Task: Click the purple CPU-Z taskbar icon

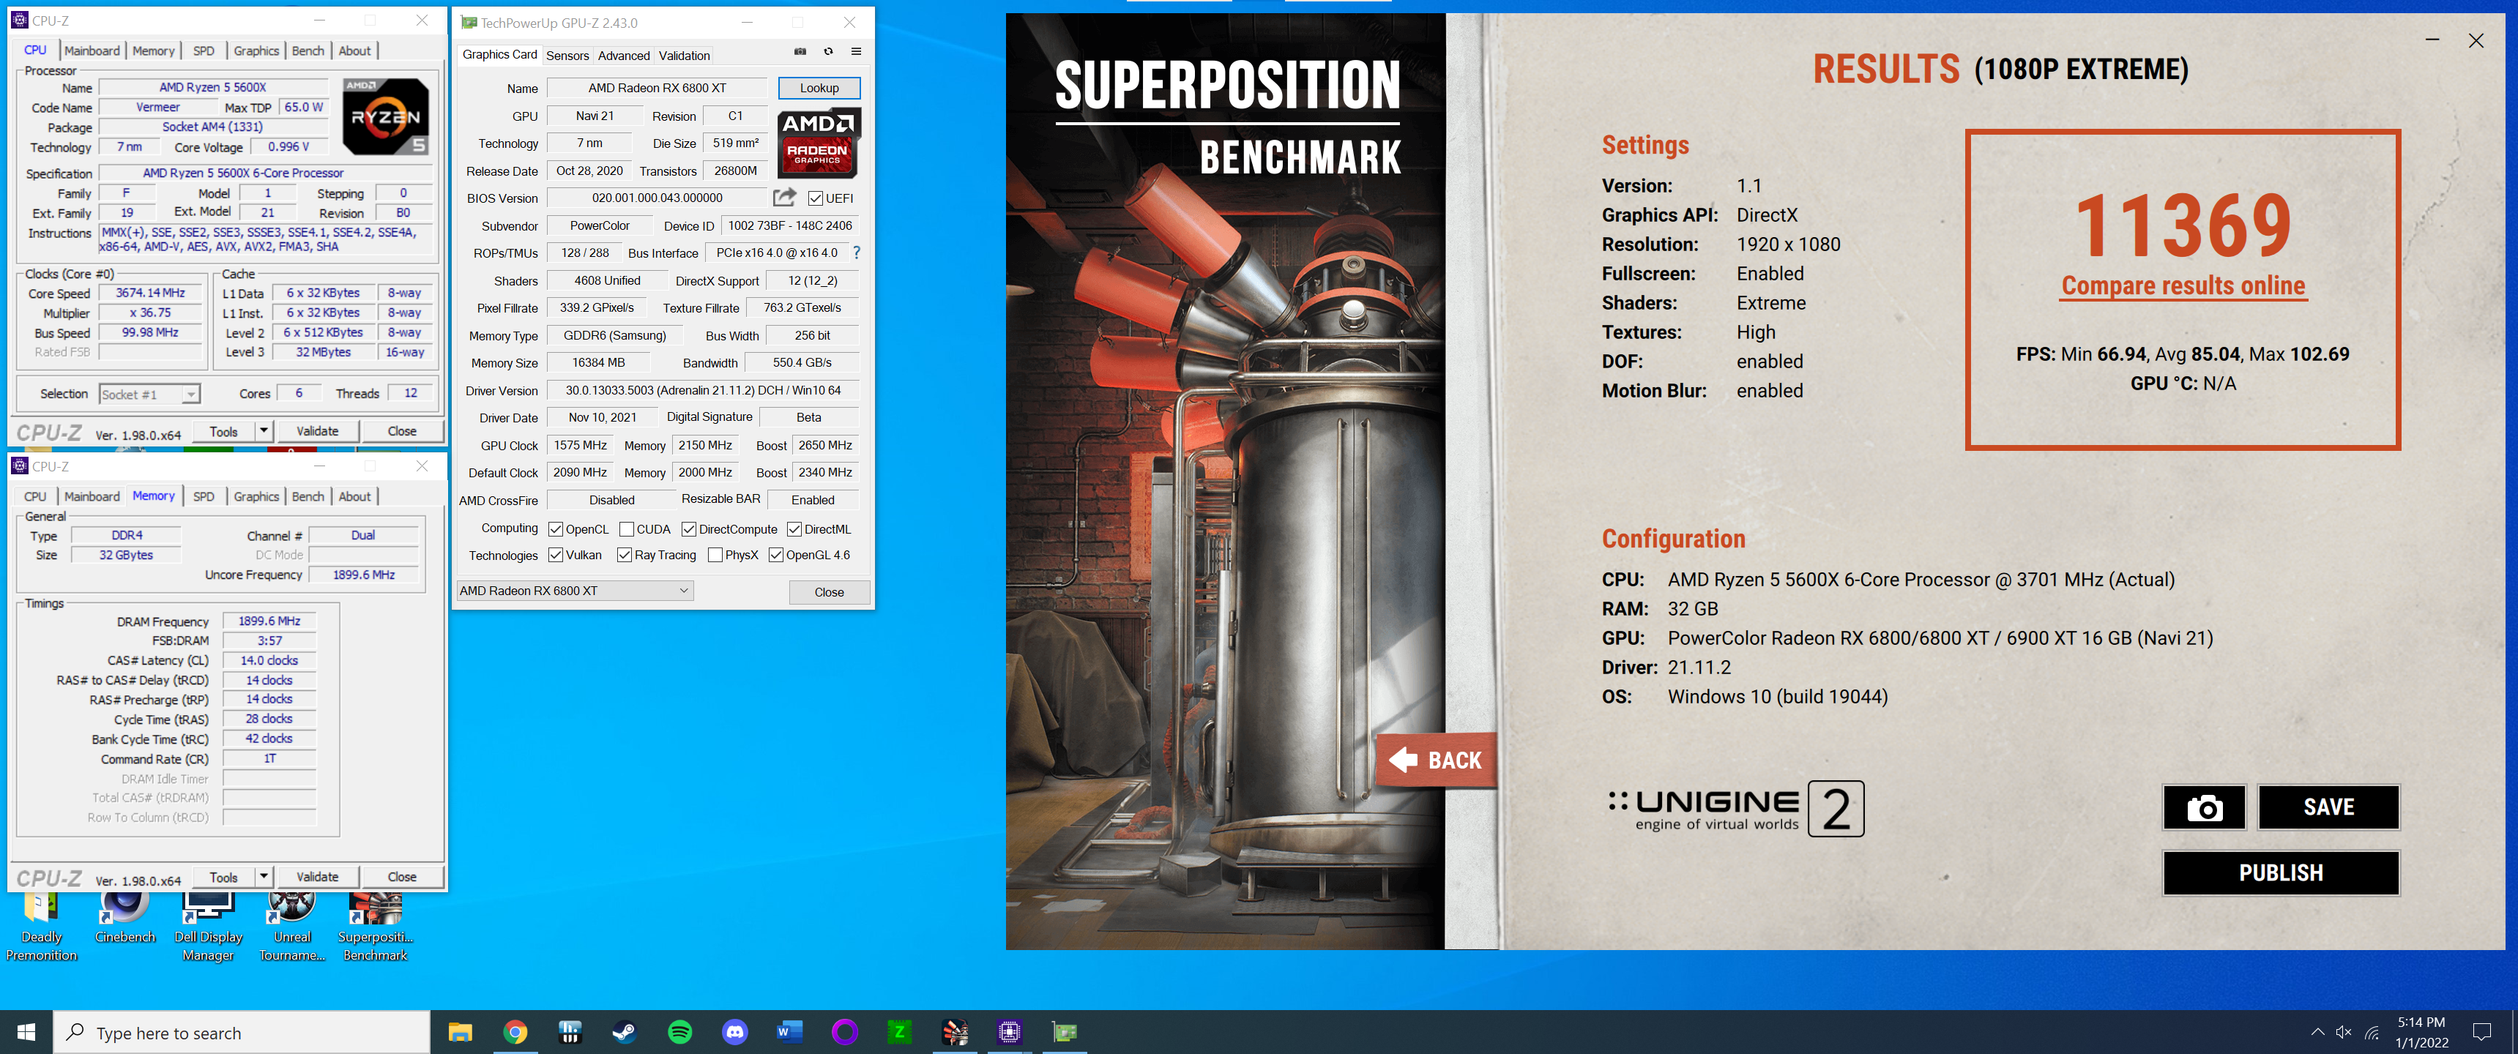Action: pos(1010,1031)
